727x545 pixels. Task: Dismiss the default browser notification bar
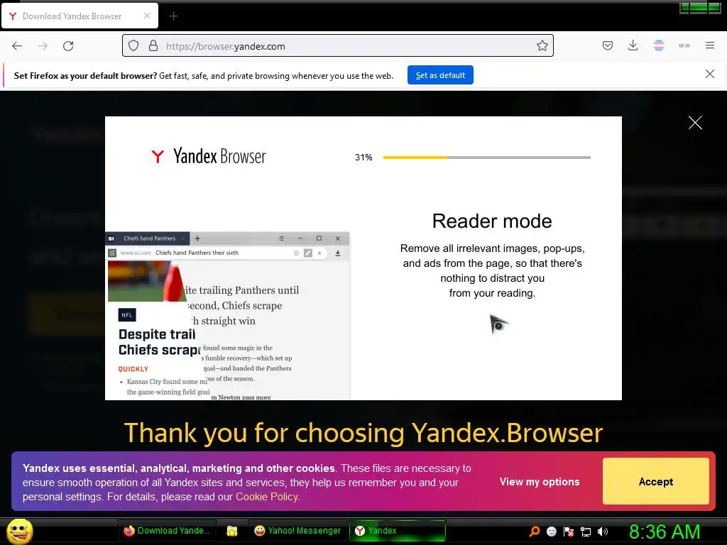710,74
